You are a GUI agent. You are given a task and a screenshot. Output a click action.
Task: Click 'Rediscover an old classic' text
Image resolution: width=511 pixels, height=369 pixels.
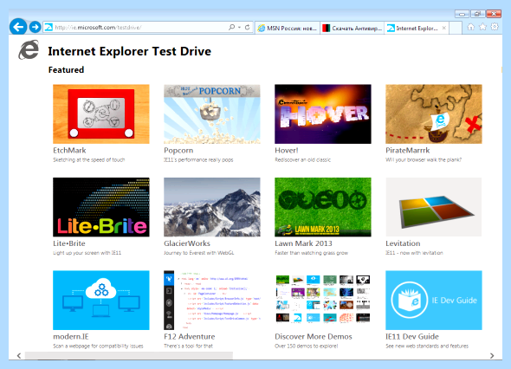pos(303,159)
